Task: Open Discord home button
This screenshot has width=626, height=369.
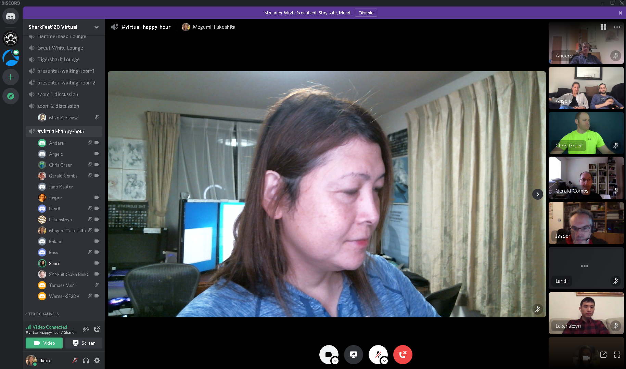Action: [x=11, y=16]
